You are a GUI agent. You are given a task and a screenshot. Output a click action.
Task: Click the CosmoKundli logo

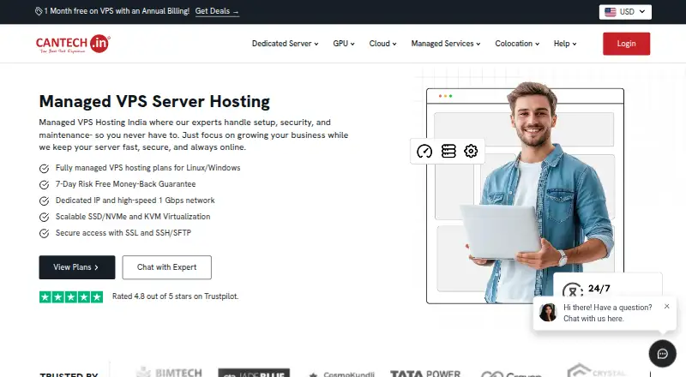(341, 374)
